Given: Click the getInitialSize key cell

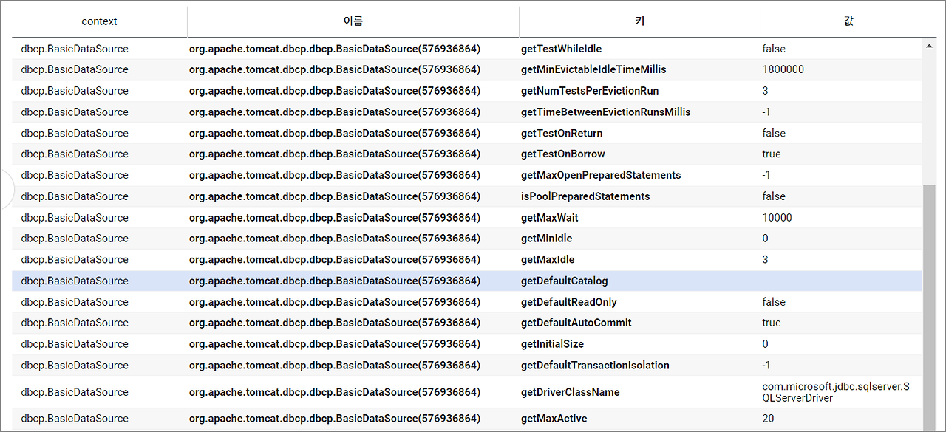Looking at the screenshot, I should point(552,344).
